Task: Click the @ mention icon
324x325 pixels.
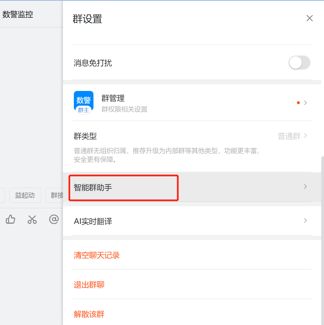Action: 54,219
